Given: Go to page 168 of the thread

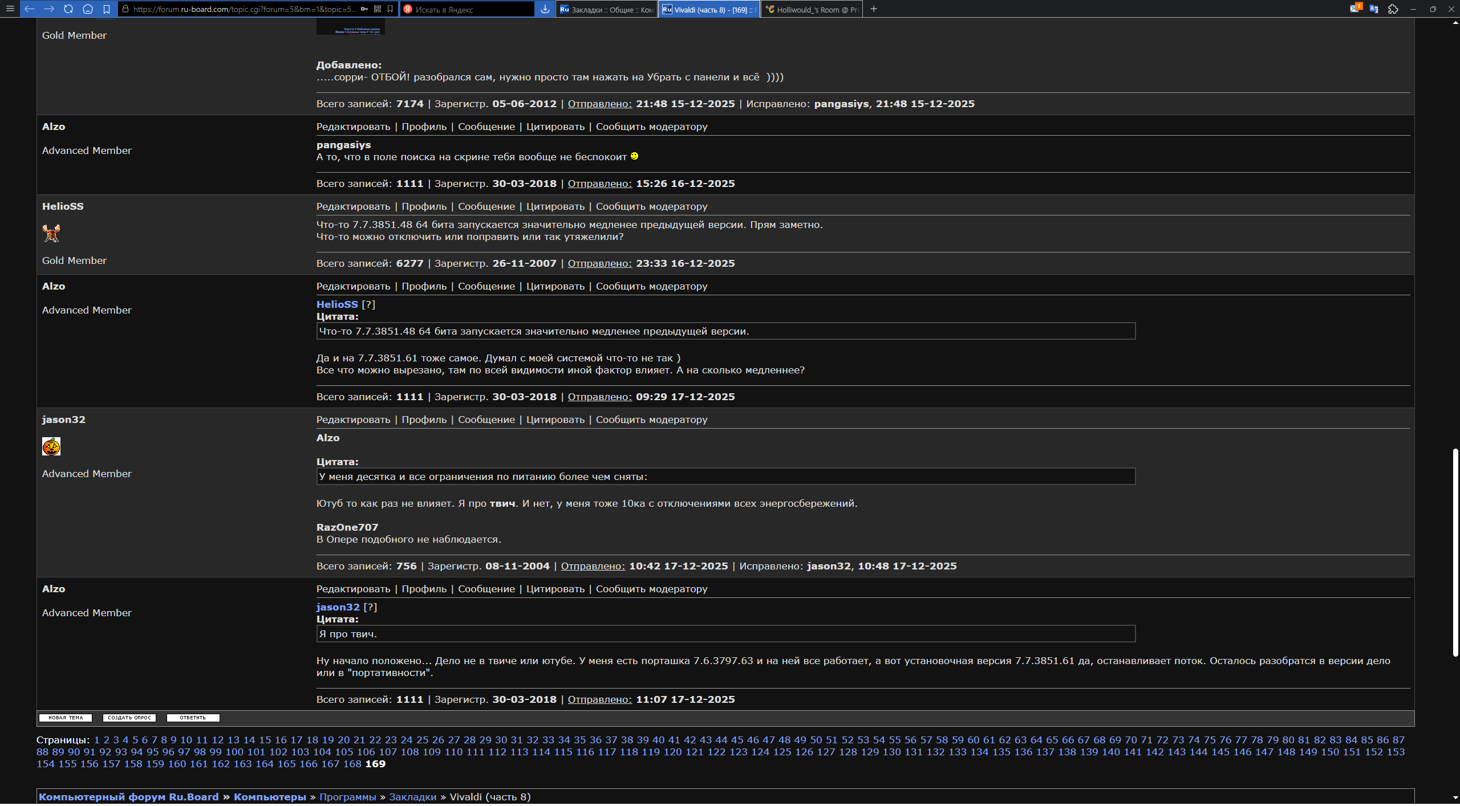Looking at the screenshot, I should [352, 764].
